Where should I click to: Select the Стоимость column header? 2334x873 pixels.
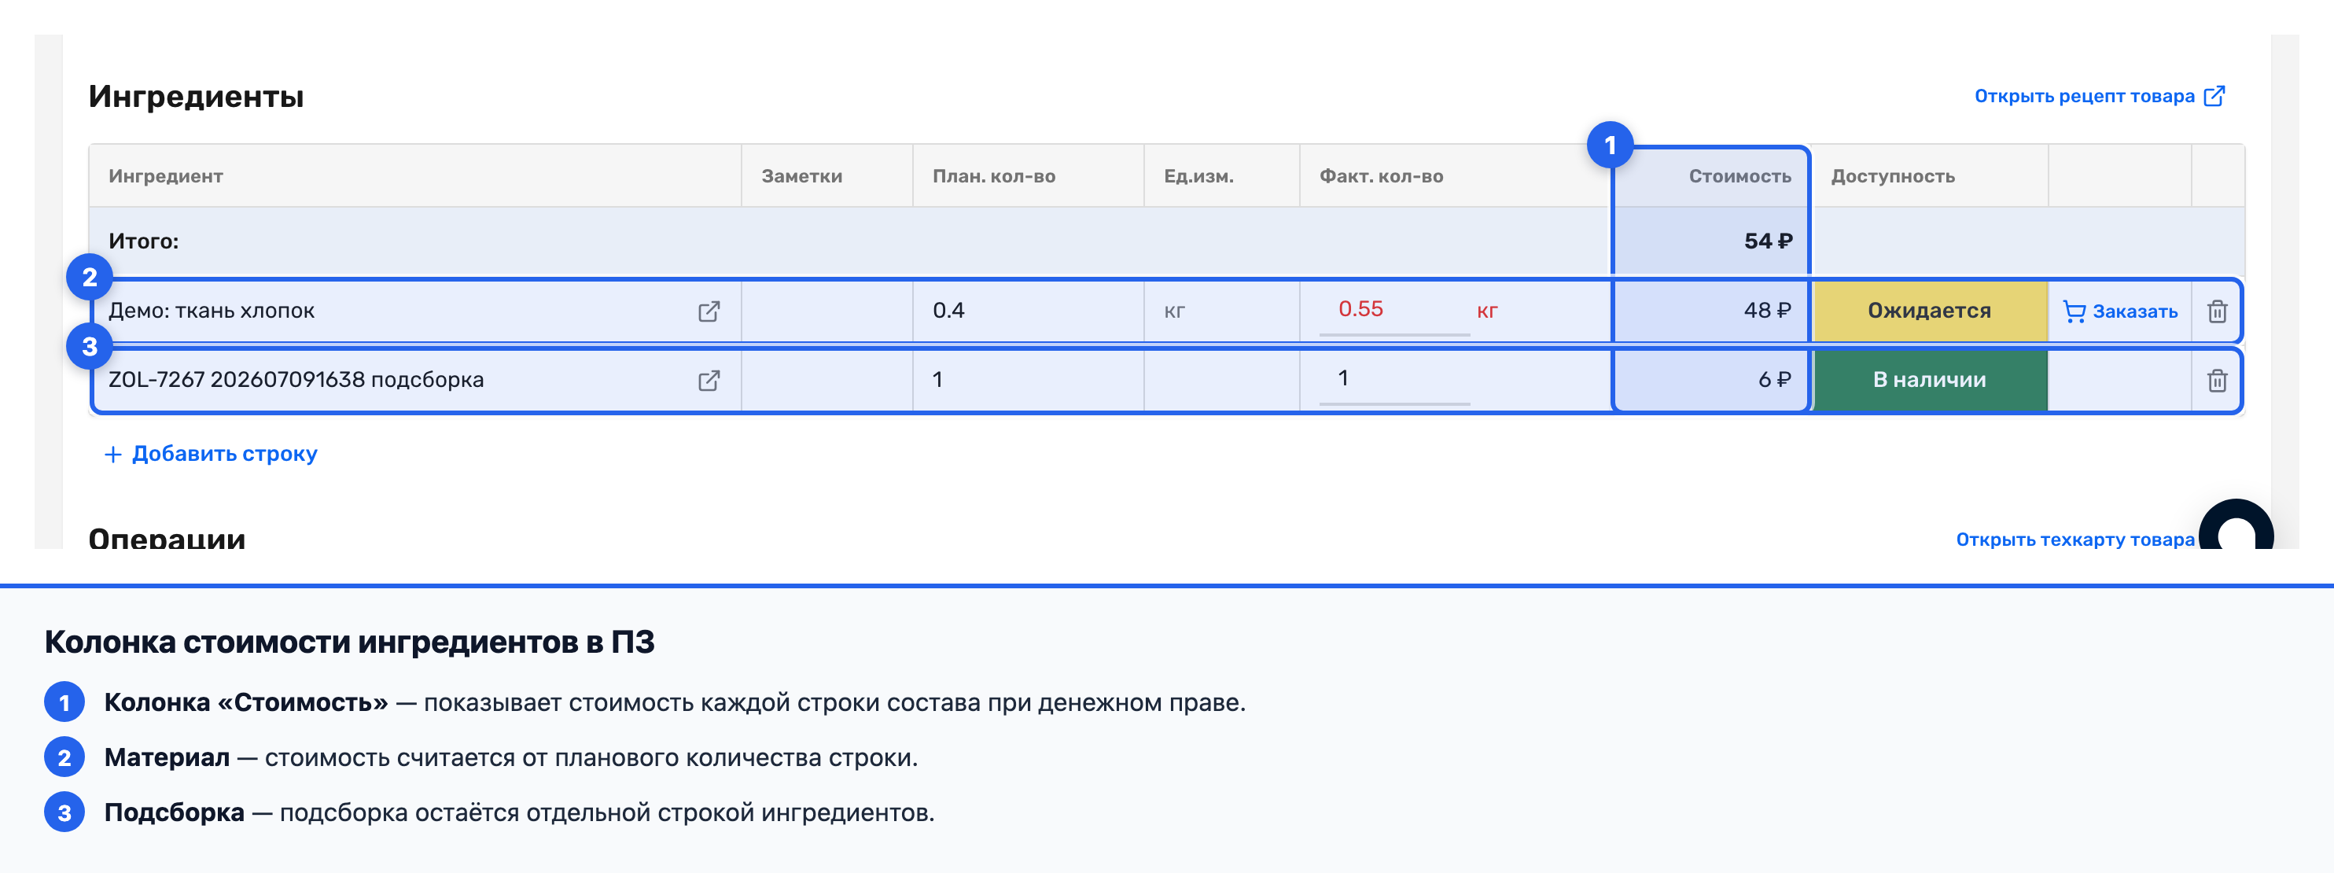click(x=1739, y=176)
